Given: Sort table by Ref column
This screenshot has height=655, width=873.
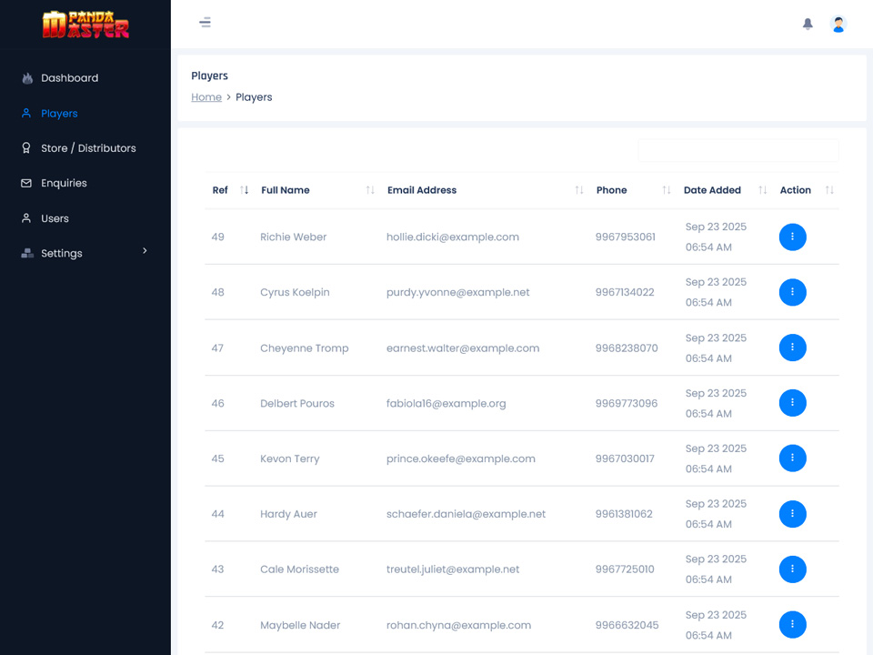Looking at the screenshot, I should pyautogui.click(x=220, y=190).
